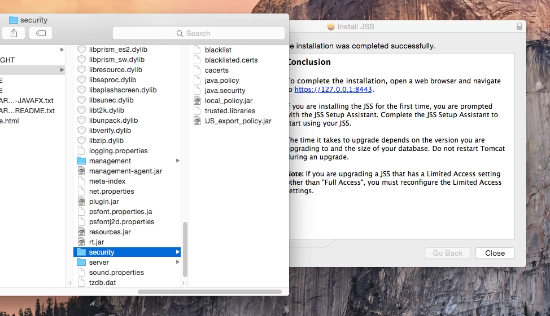Viewport: 550px width, 316px height.
Task: Select plugin.jar file icon
Action: point(81,201)
